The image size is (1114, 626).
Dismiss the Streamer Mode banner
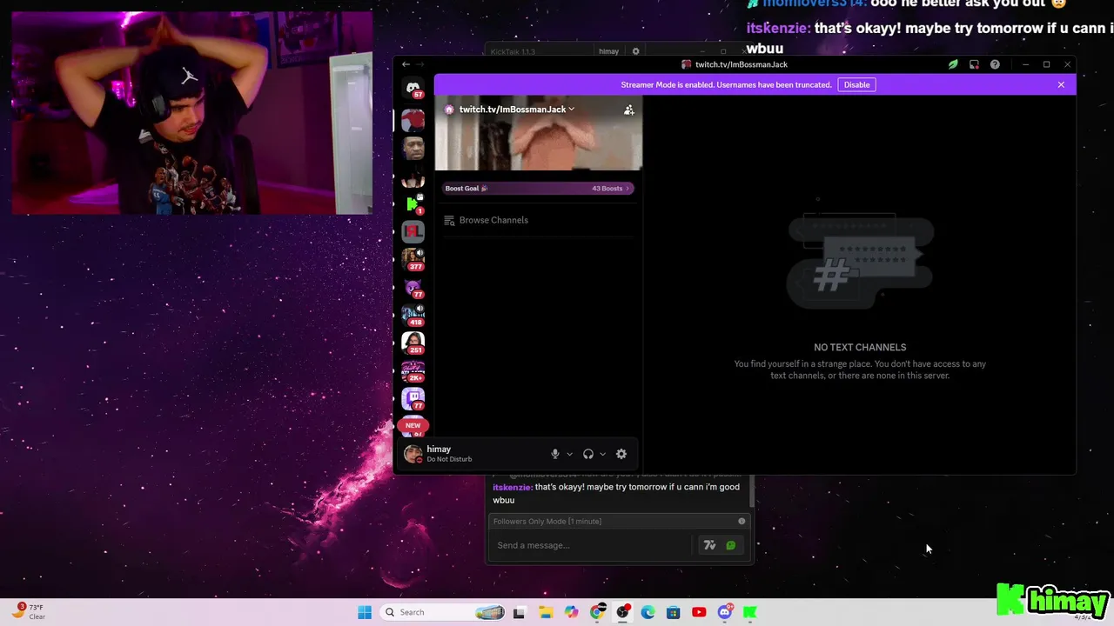tap(1061, 84)
